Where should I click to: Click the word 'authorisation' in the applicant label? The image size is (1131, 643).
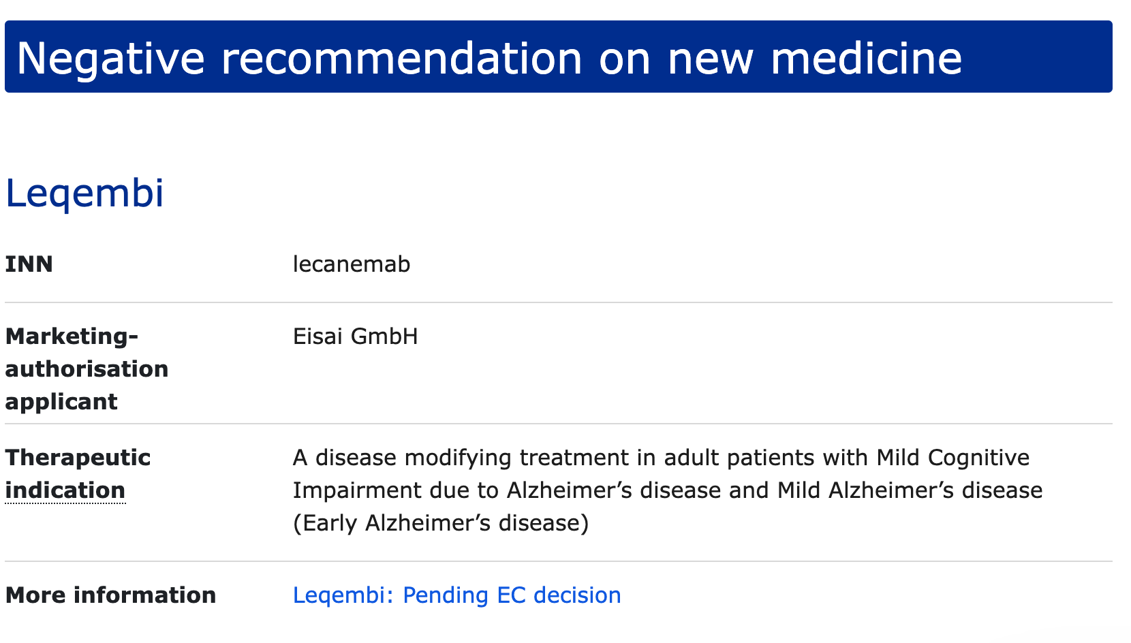coord(87,369)
